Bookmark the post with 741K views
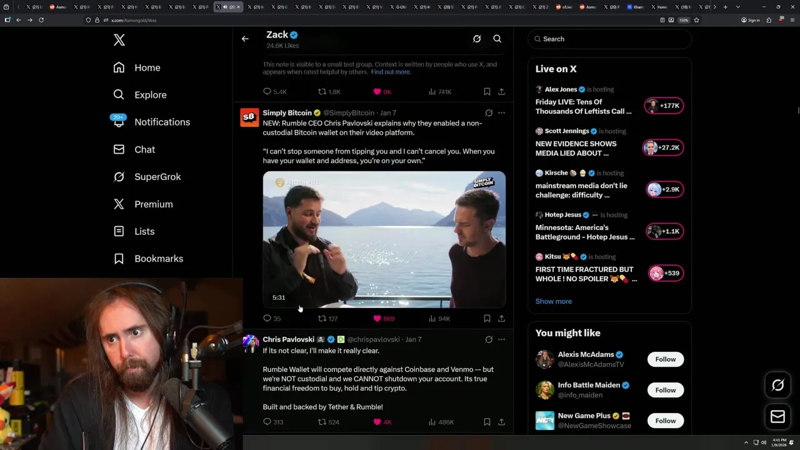800x450 pixels. coord(487,91)
